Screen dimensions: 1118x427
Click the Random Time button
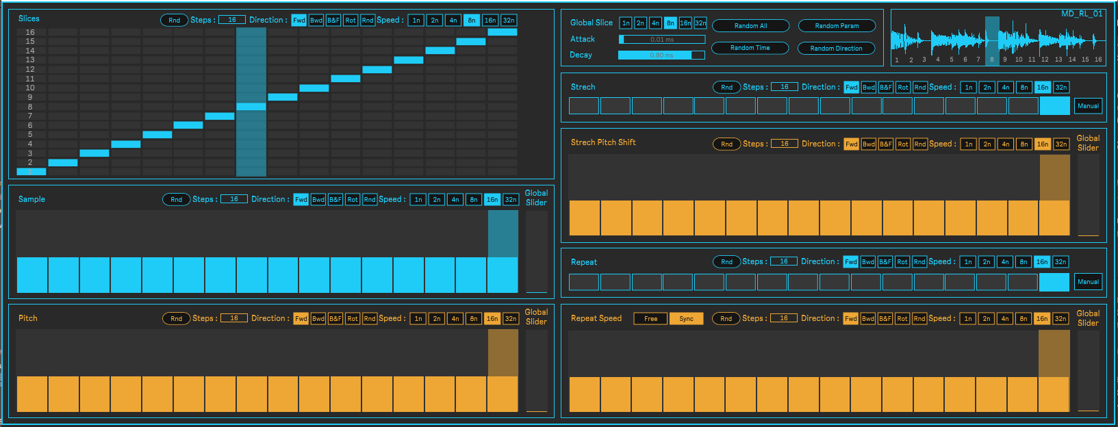pos(750,48)
